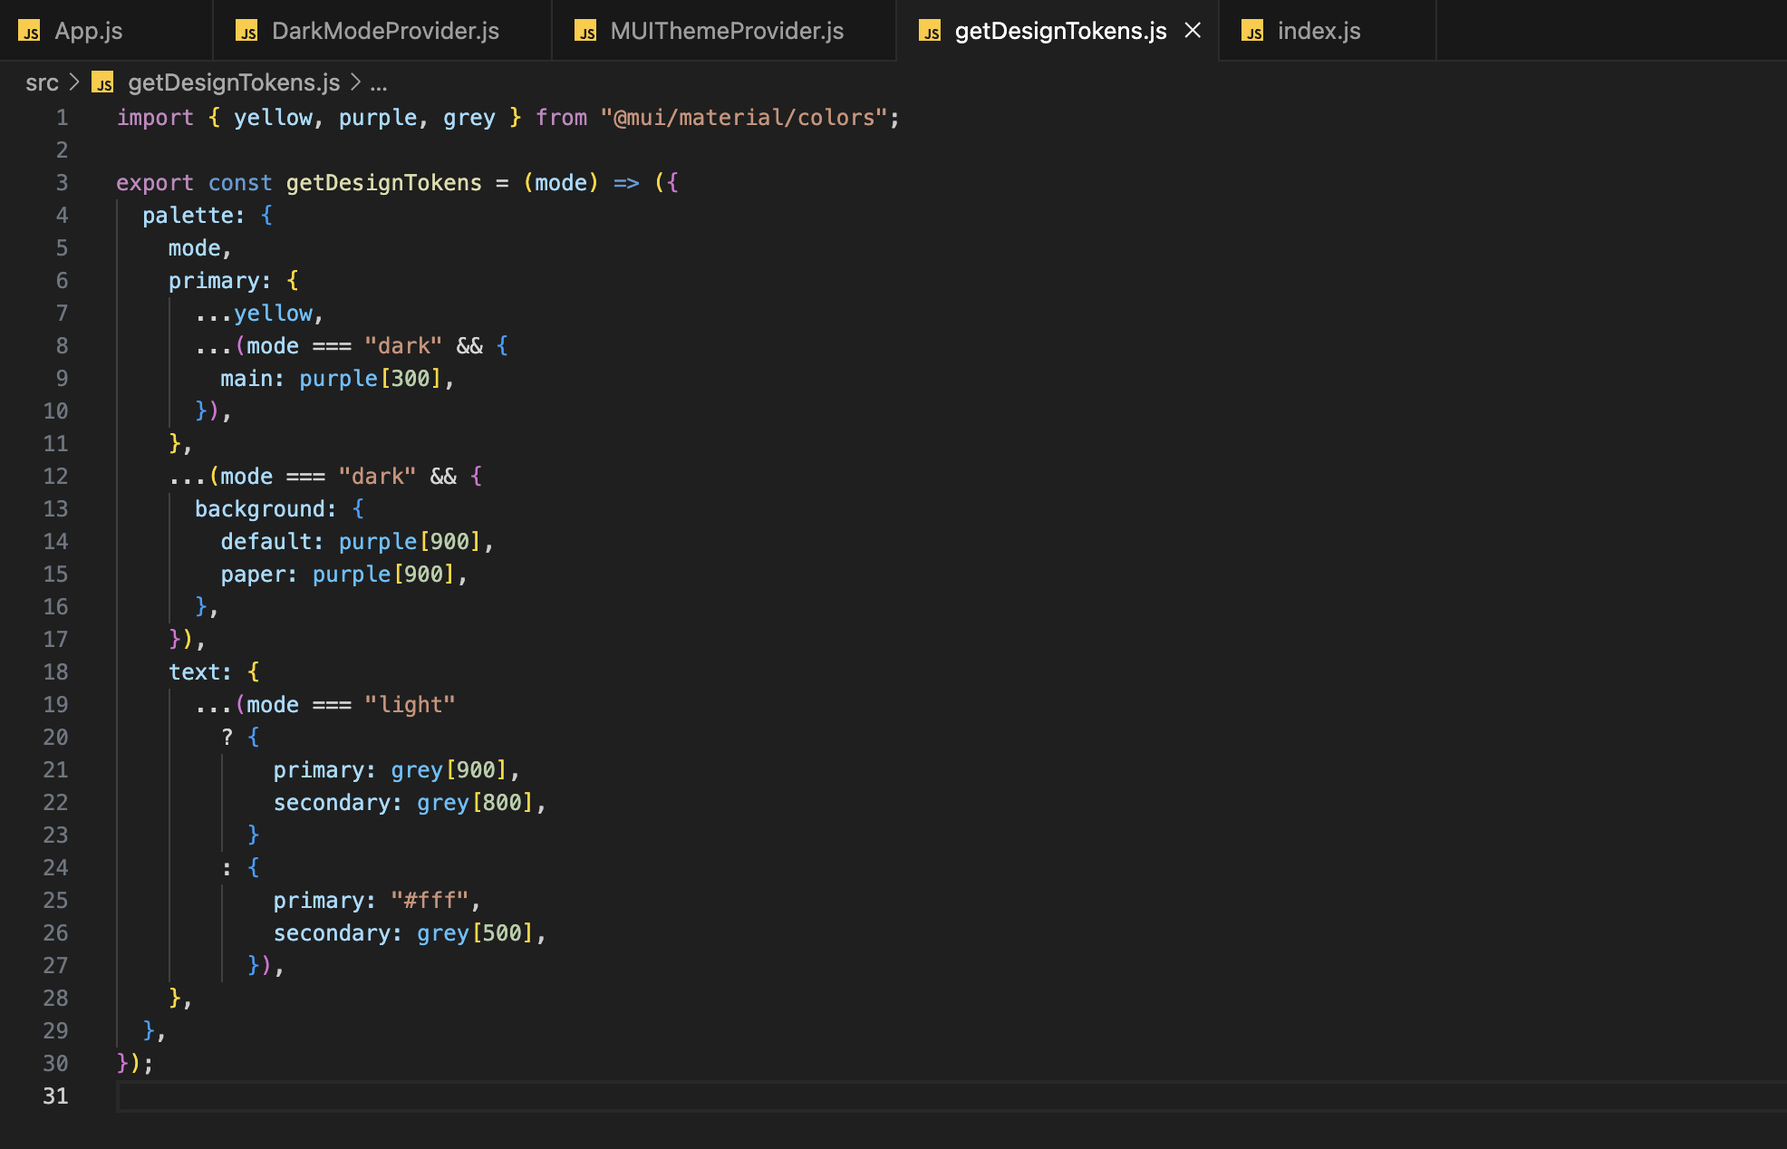Click line number 12 in gutter
The height and width of the screenshot is (1149, 1787).
(x=55, y=477)
